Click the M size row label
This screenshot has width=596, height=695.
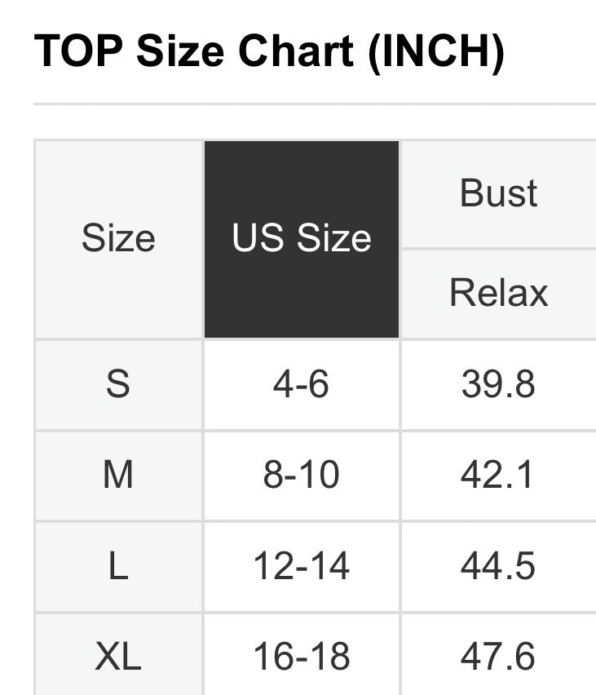coord(118,475)
